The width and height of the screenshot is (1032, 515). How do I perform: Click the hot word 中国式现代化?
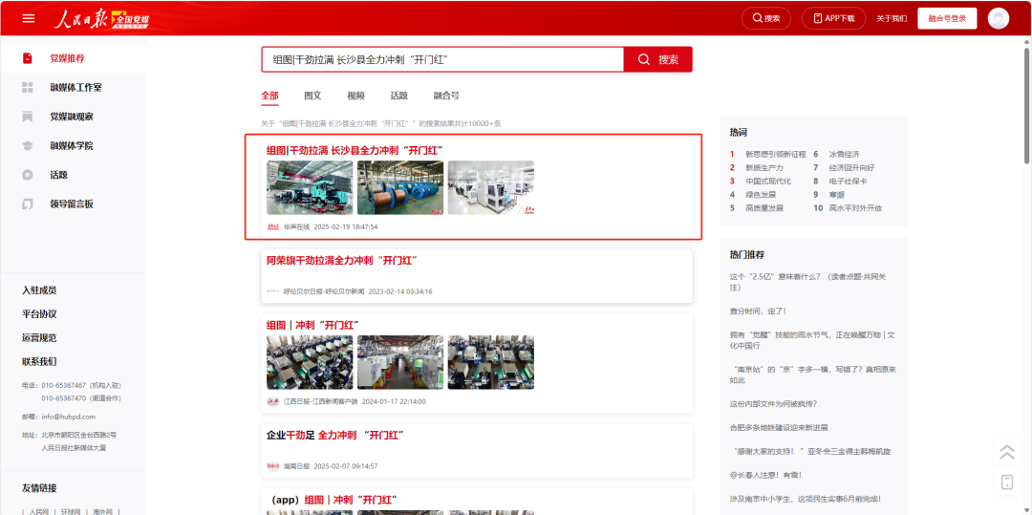click(x=768, y=181)
